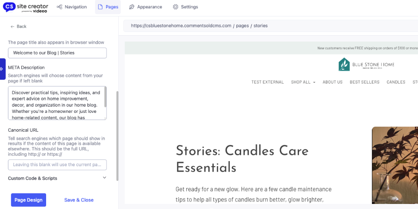418x209 pixels.
Task: Click the META Description text area
Action: (x=55, y=103)
